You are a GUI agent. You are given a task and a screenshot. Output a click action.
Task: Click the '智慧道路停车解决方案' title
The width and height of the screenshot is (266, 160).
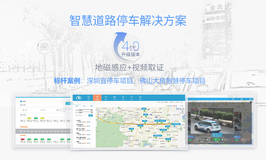pos(128,21)
